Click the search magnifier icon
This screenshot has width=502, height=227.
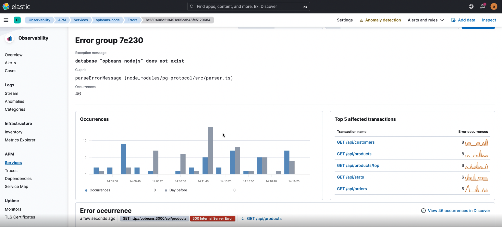pos(192,7)
